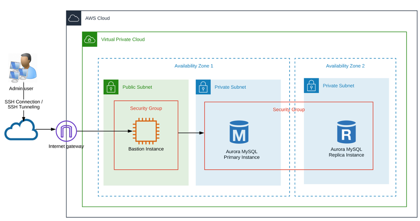The width and height of the screenshot is (420, 221).
Task: Click the Availability Zone 2 Private Subnet lock icon
Action: [311, 86]
